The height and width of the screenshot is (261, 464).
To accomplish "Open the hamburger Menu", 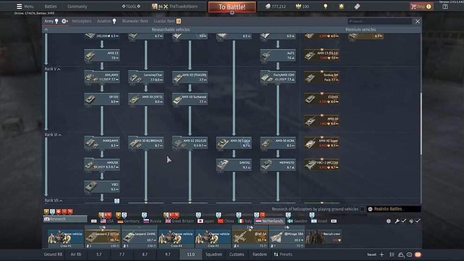I will click(x=25, y=6).
